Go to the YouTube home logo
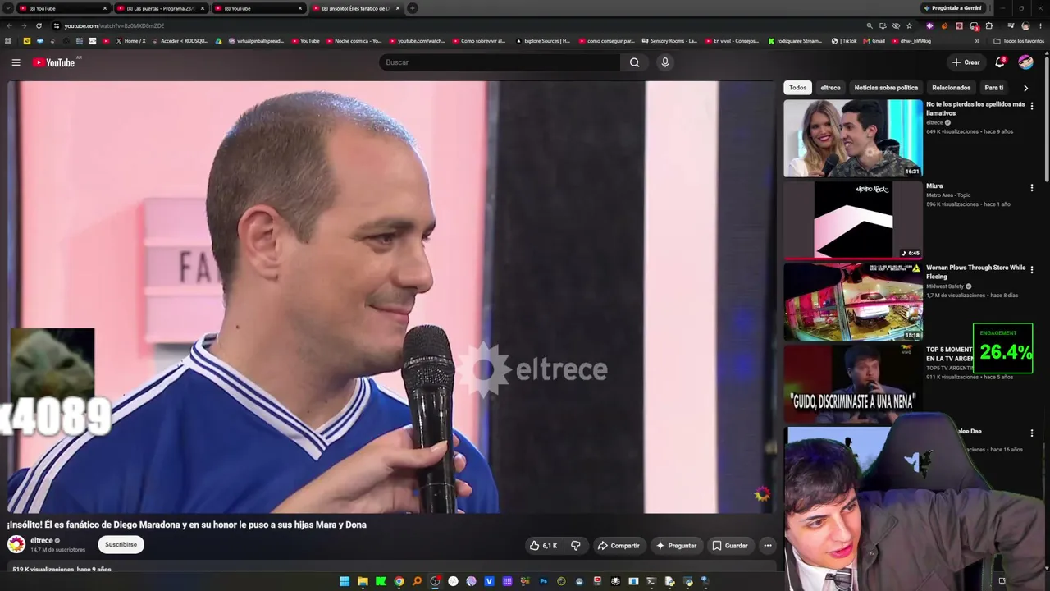The width and height of the screenshot is (1050, 591). click(x=54, y=62)
